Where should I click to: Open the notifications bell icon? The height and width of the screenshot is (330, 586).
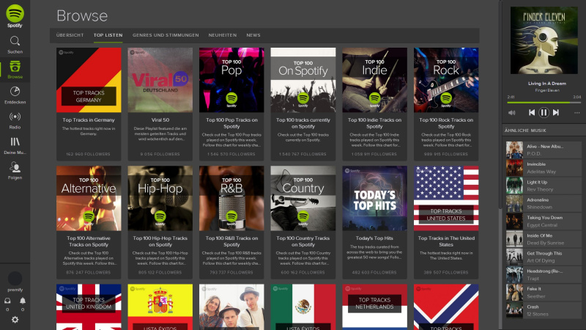pos(23,301)
